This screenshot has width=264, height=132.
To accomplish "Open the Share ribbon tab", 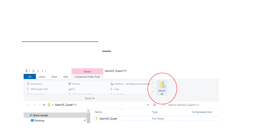I will [54, 77].
